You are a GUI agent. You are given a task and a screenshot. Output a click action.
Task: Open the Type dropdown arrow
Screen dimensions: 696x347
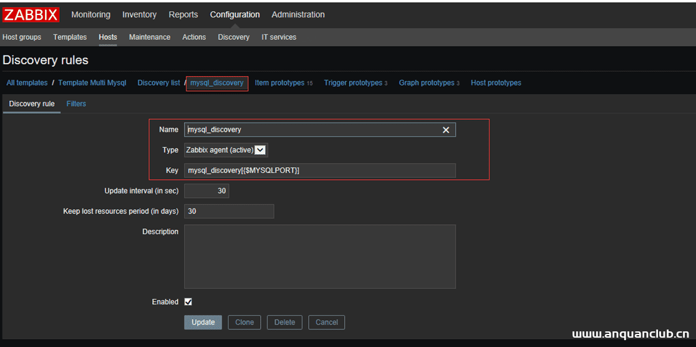click(x=261, y=150)
